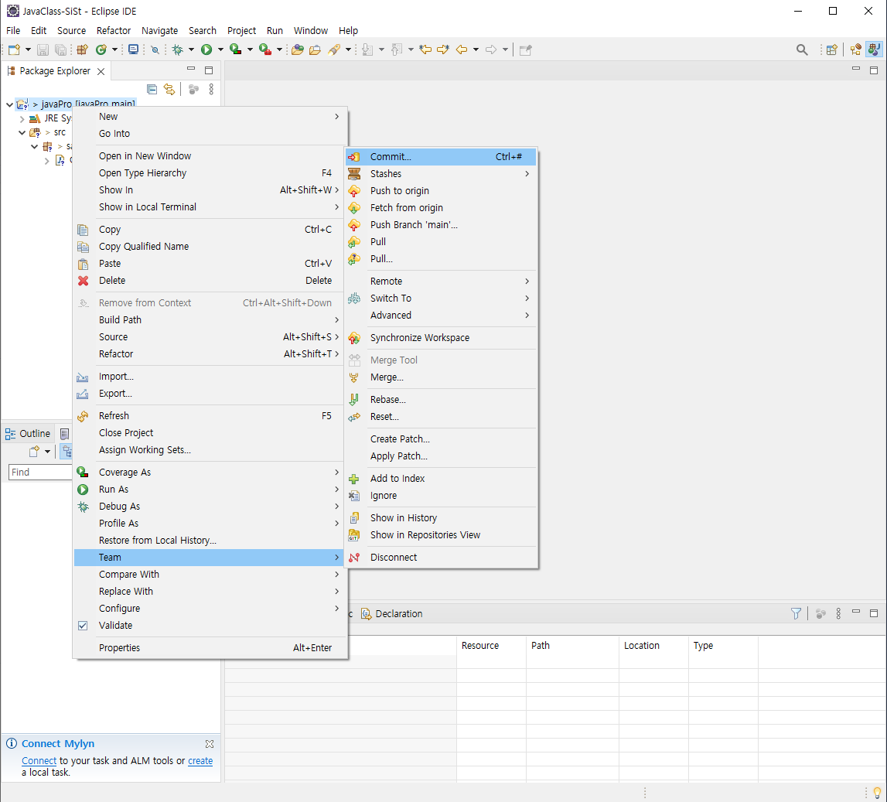
Task: Click the Open Task folder toolbar icon
Action: tap(315, 49)
